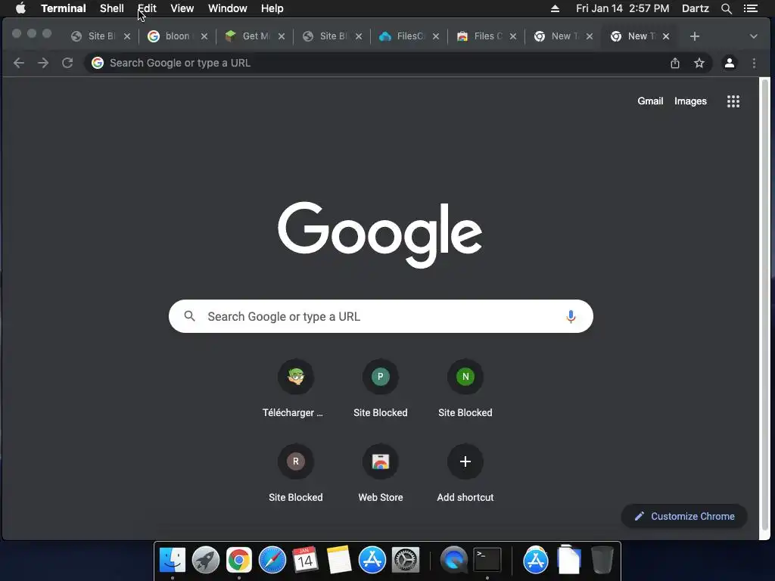Focus the Google search box
Image resolution: width=775 pixels, height=581 pixels.
381,316
